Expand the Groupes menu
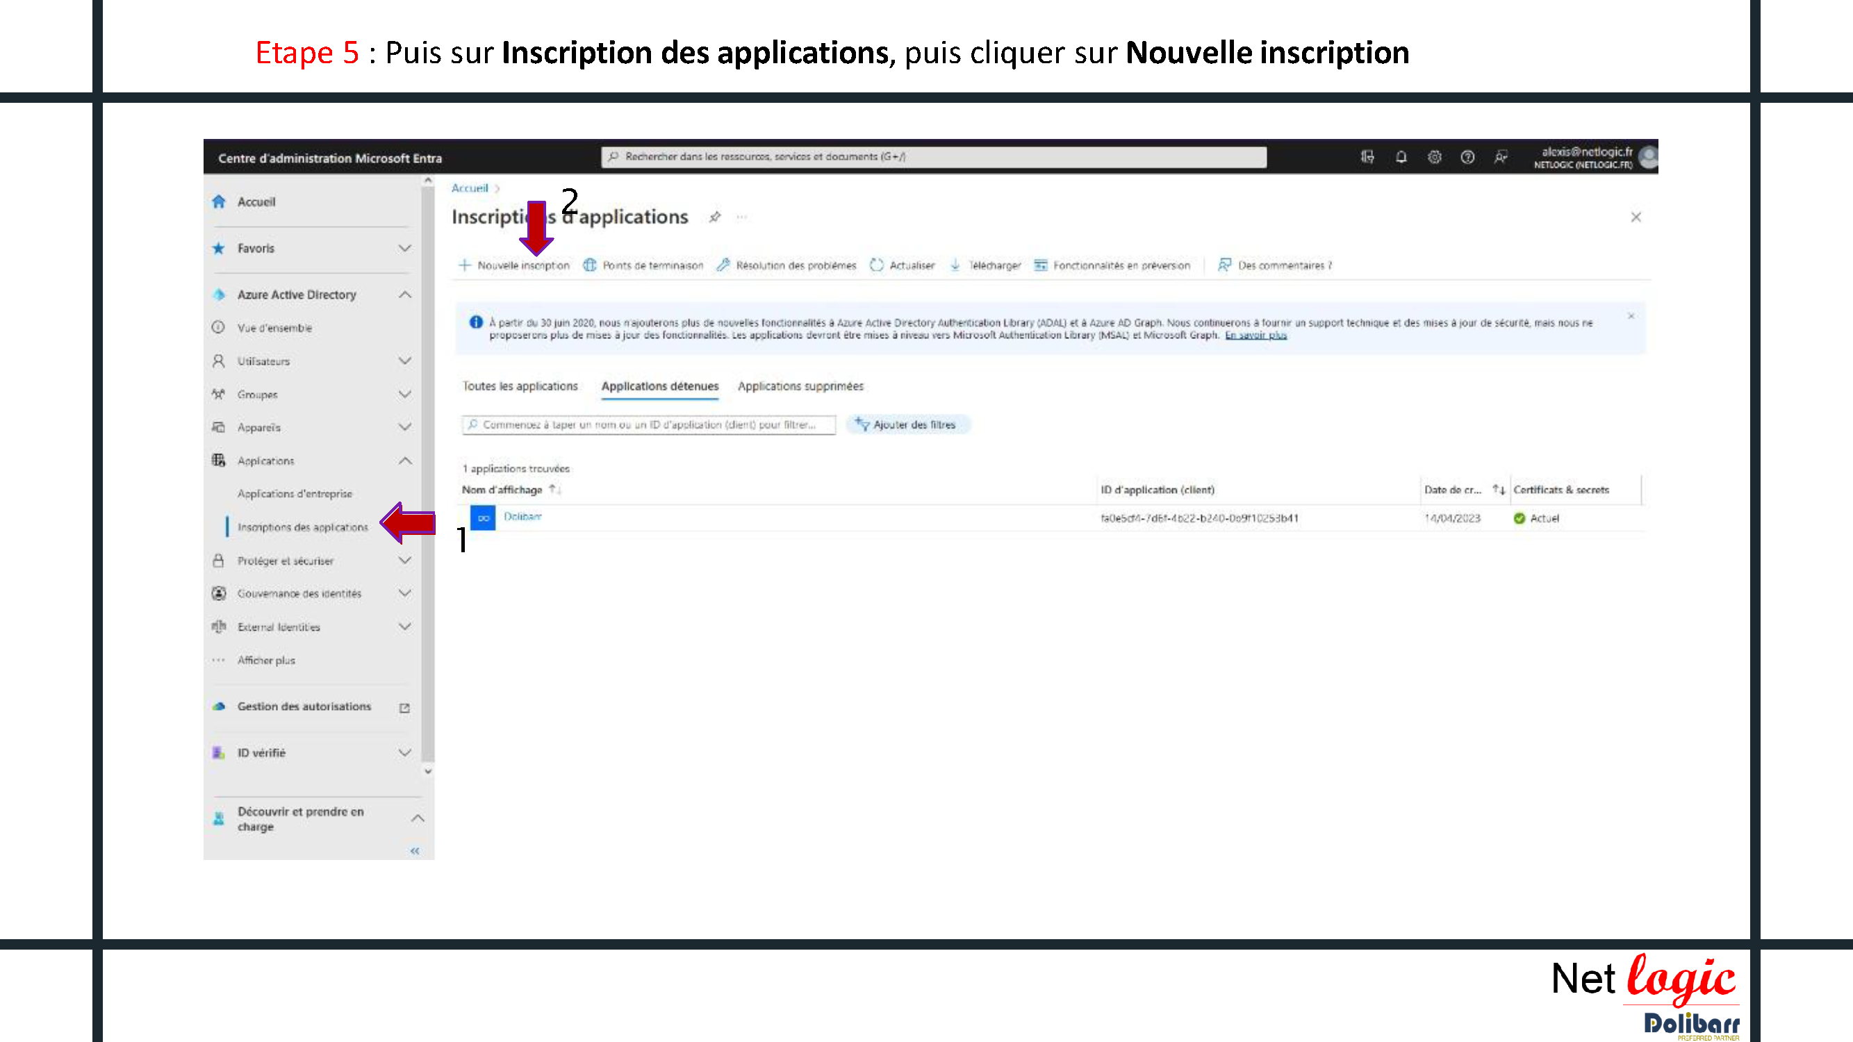The width and height of the screenshot is (1853, 1042). coord(405,394)
